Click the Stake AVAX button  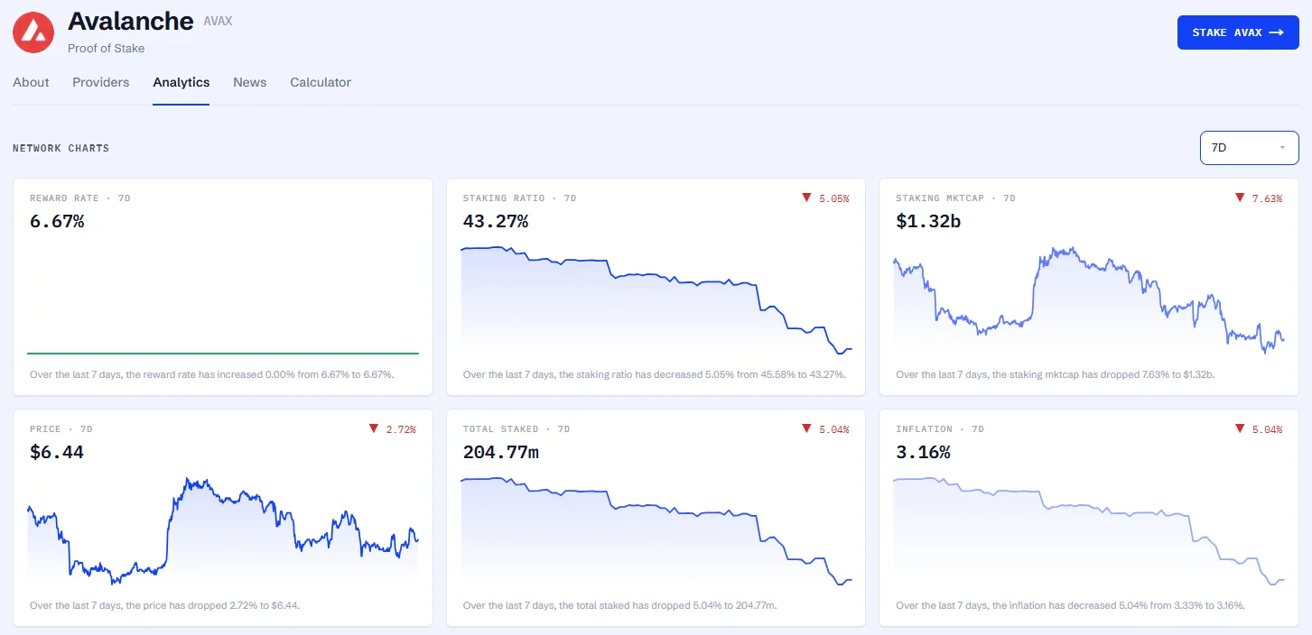point(1238,32)
